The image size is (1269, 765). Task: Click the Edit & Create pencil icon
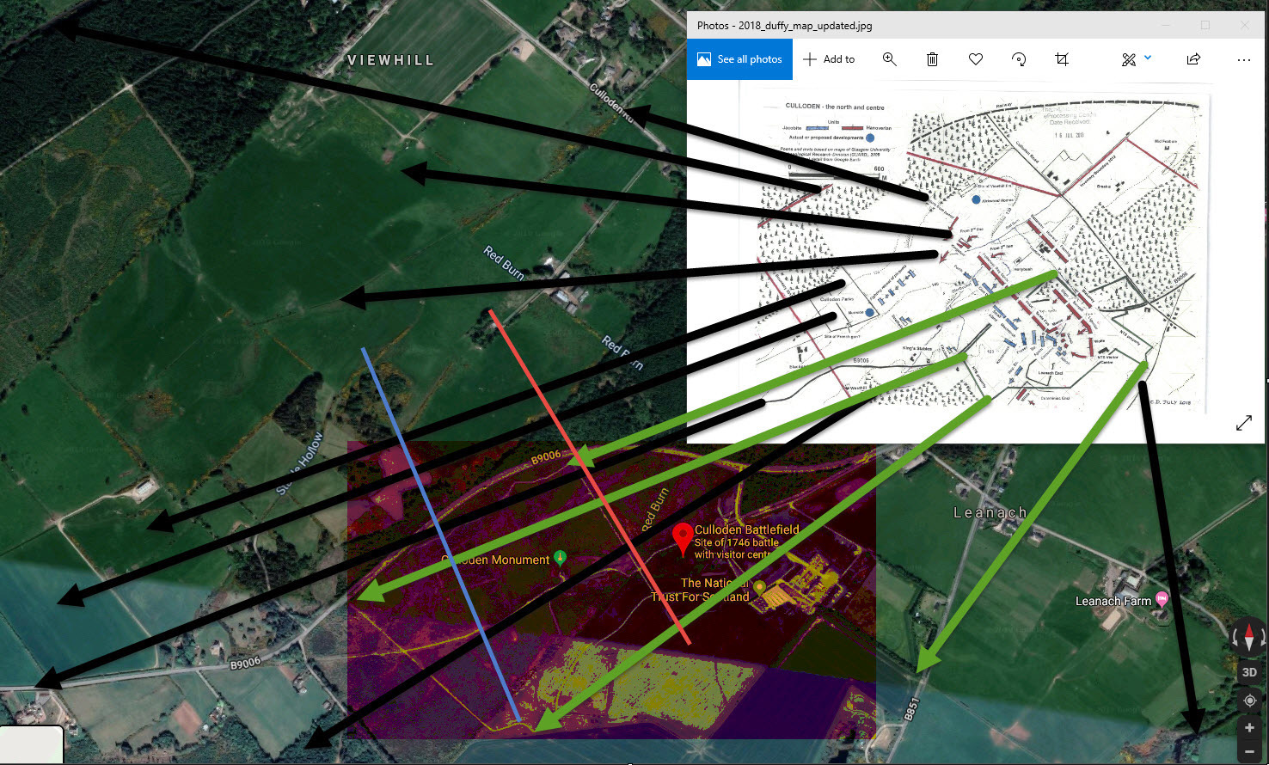click(x=1129, y=59)
